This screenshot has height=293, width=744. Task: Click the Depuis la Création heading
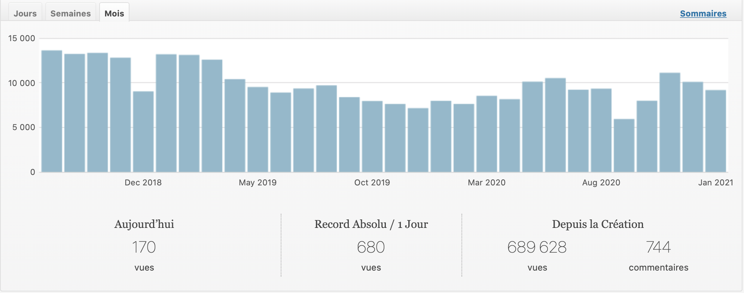click(x=598, y=224)
